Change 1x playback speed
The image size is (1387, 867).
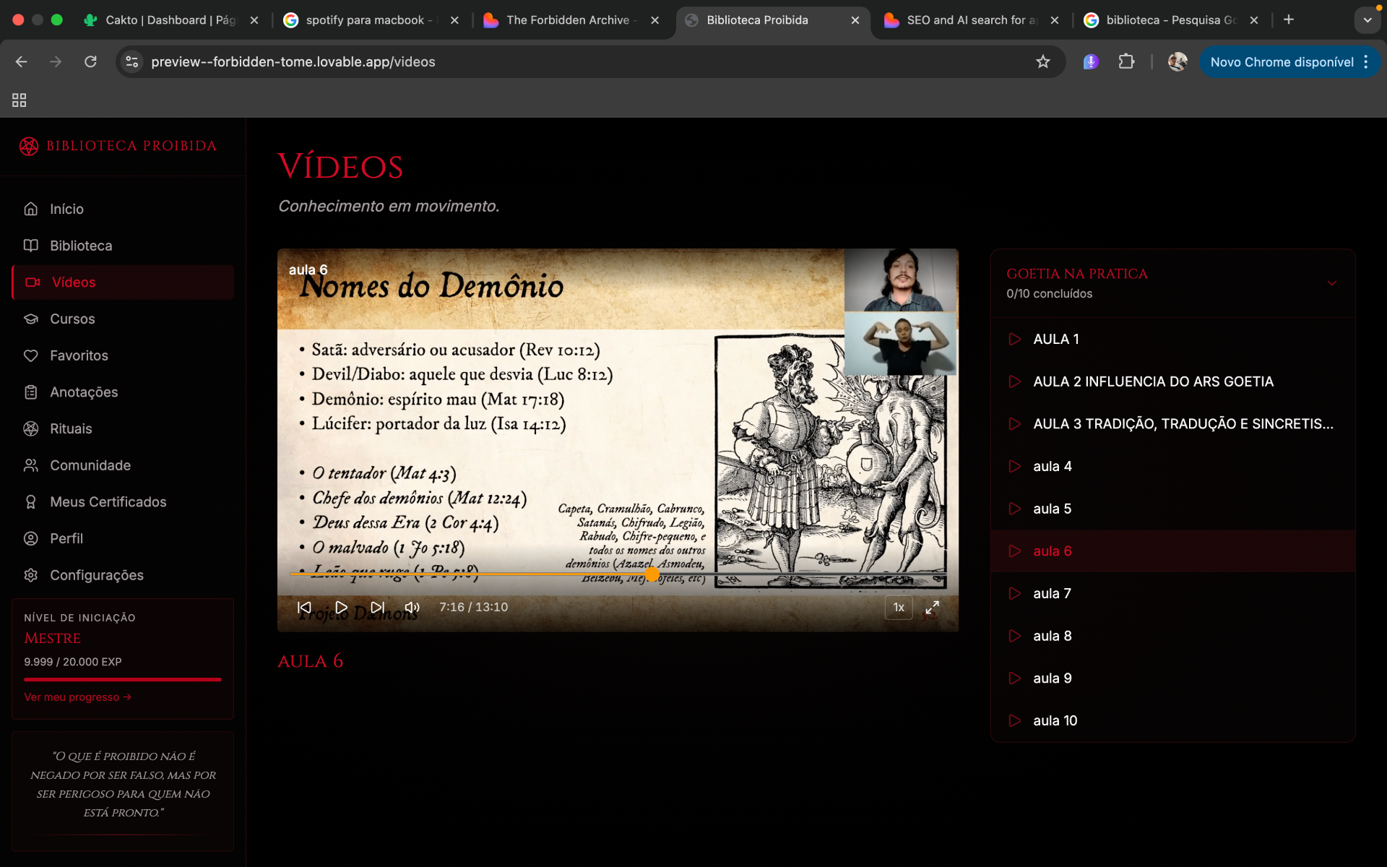tap(899, 608)
